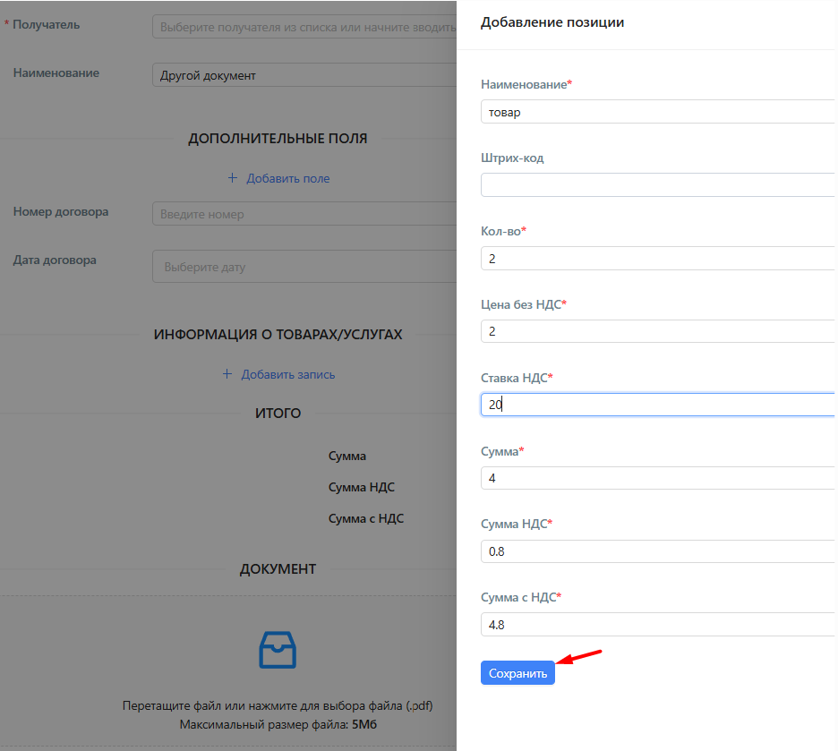Select the Кол-во input field

[658, 258]
